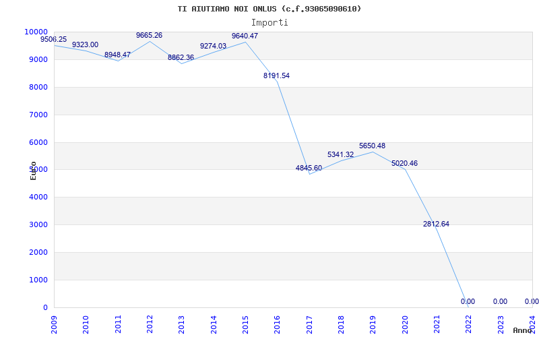Click the 0.00 label above 2023

(x=500, y=301)
